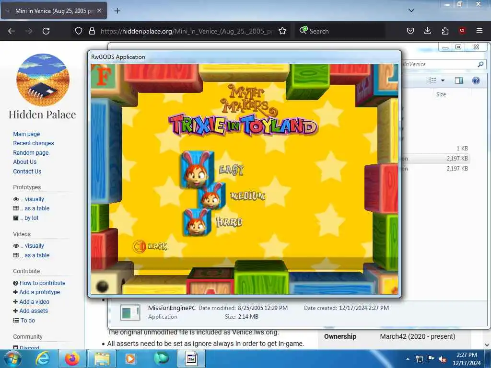Image resolution: width=491 pixels, height=368 pixels.
Task: Open the Main page link
Action: coord(27,134)
